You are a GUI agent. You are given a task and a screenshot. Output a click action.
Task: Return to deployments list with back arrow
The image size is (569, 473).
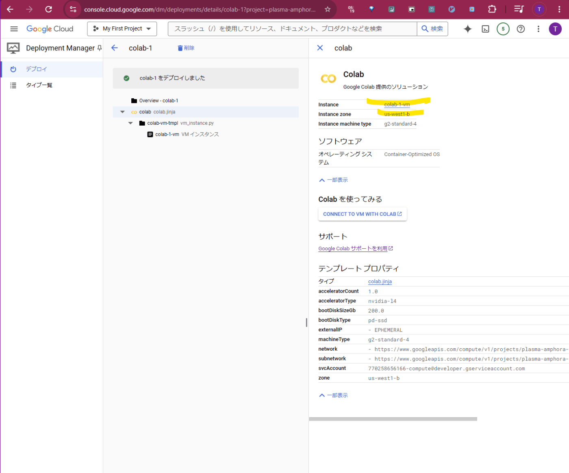click(115, 48)
